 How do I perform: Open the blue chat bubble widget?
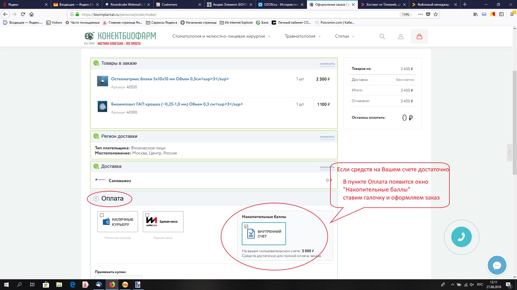(x=497, y=265)
